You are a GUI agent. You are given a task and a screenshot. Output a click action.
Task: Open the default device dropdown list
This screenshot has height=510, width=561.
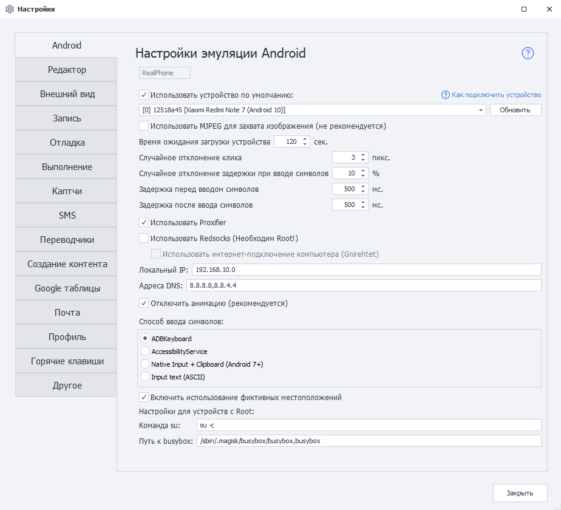481,110
